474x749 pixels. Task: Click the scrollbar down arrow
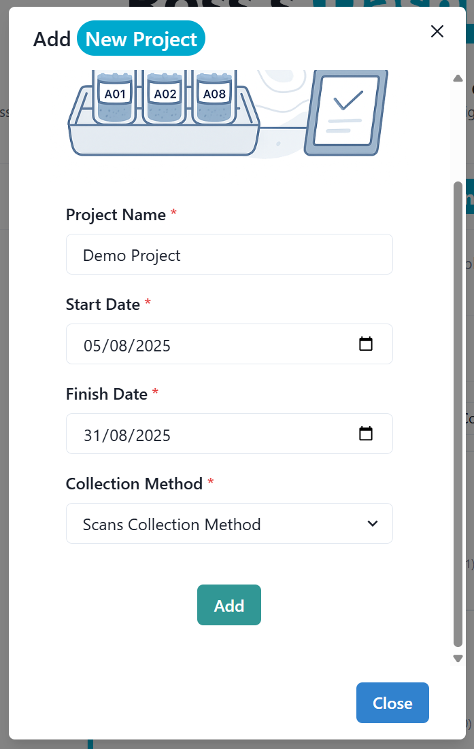[458, 659]
